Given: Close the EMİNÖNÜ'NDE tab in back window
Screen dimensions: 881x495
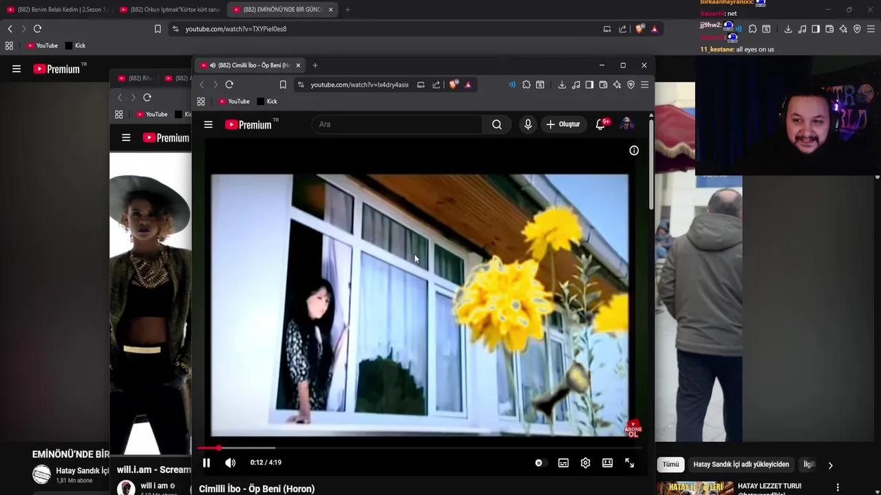Looking at the screenshot, I should click(x=331, y=10).
